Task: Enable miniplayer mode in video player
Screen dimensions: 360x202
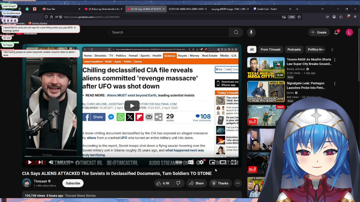Action: (212, 162)
